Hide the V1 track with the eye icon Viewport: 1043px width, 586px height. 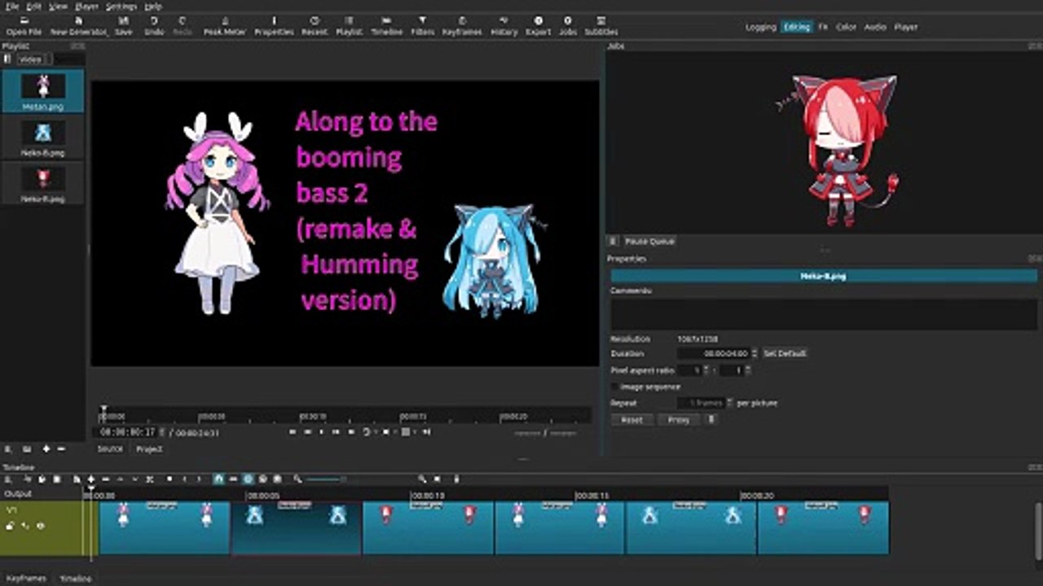coord(40,526)
